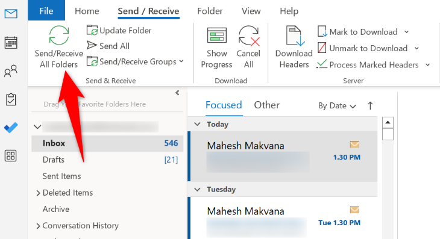This screenshot has width=440, height=239.
Task: Click the message list scrollbar thumb
Action: click(x=388, y=134)
